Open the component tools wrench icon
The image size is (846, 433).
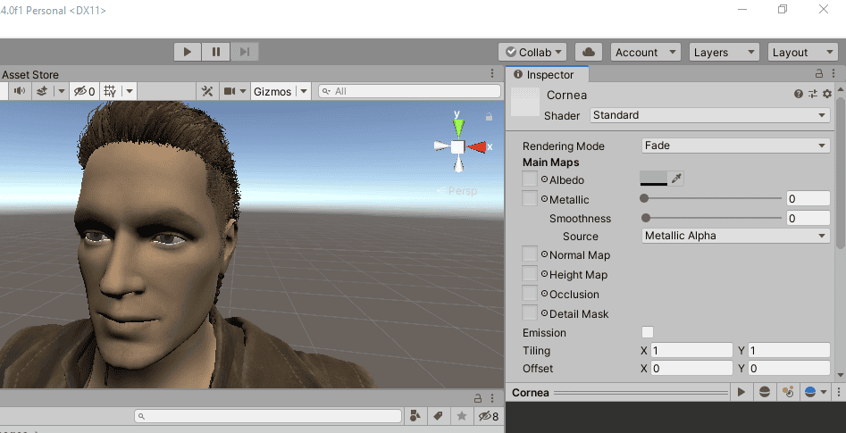point(207,91)
